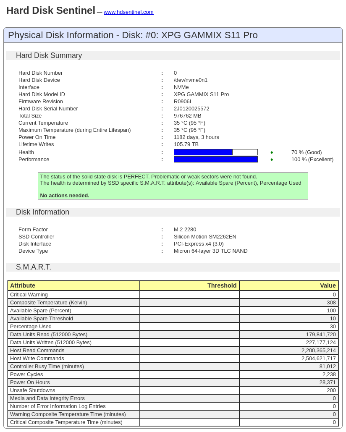Click the Performance progress bar

(x=216, y=159)
